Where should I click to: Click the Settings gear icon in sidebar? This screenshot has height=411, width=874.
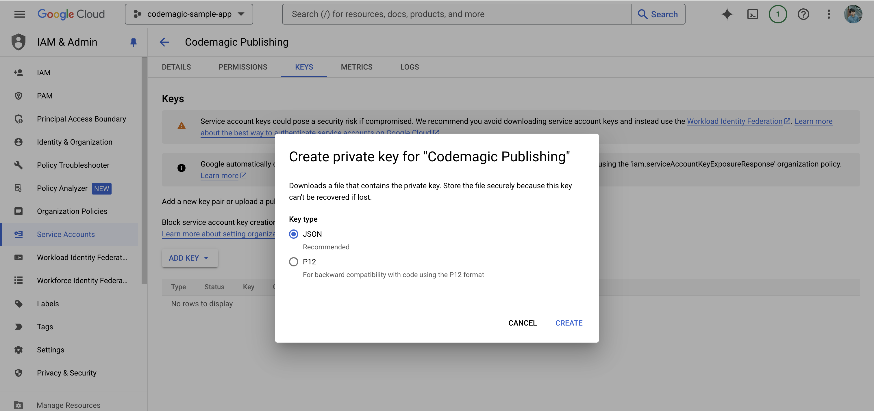(18, 350)
